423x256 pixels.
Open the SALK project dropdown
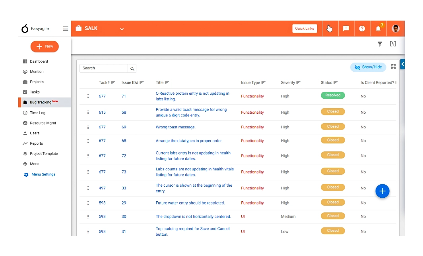122,29
